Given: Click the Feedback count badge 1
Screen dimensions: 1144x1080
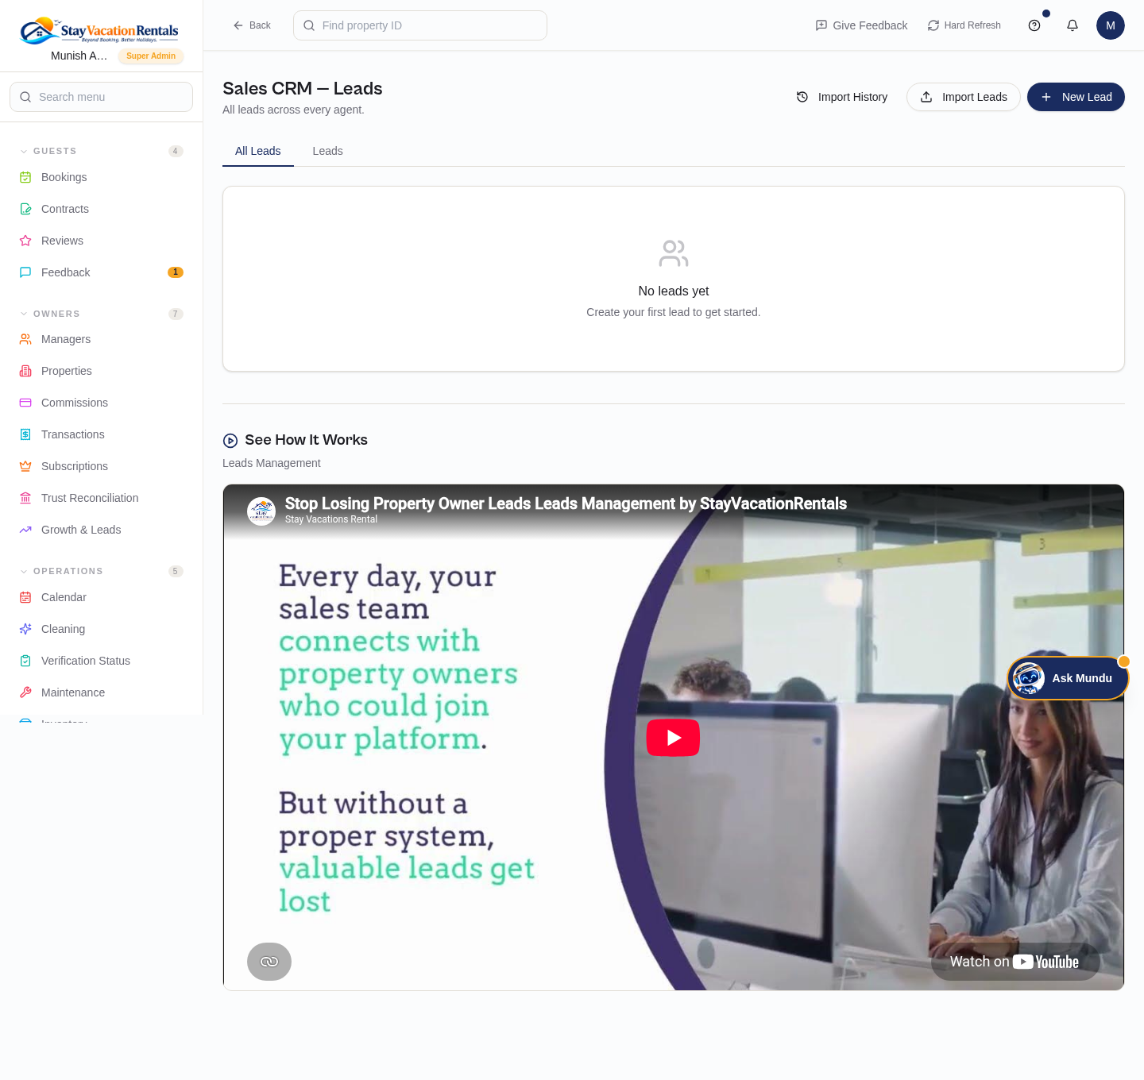Looking at the screenshot, I should (x=176, y=272).
